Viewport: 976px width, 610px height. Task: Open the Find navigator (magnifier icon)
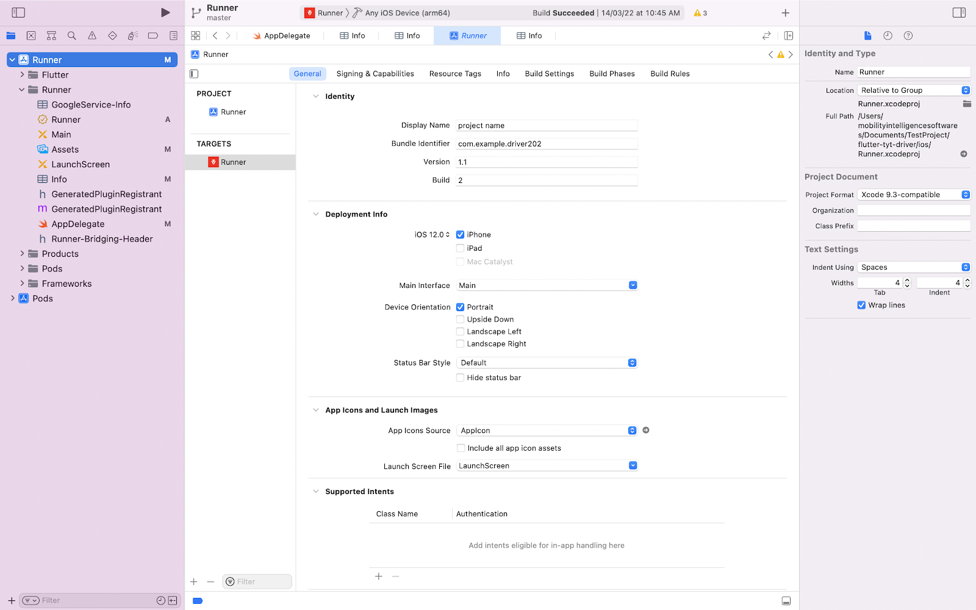72,36
